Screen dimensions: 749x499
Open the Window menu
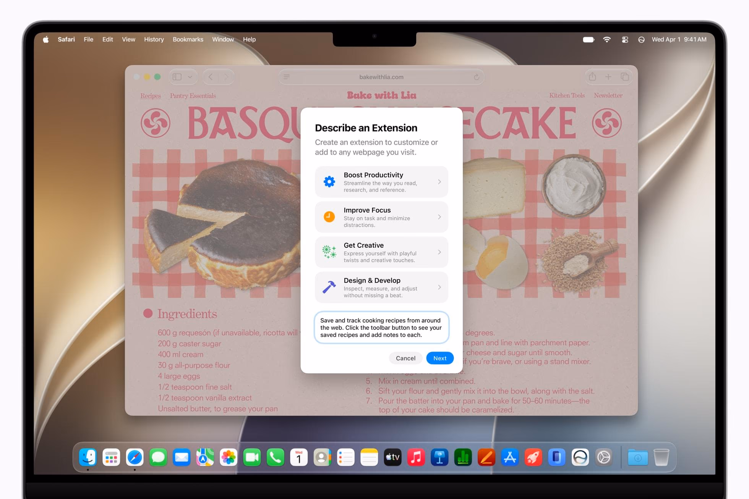[223, 39]
